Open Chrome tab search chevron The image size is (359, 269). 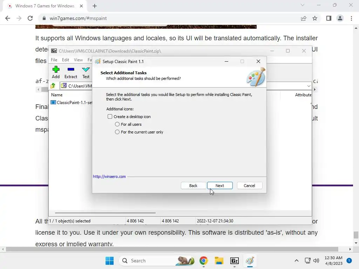[303, 5]
